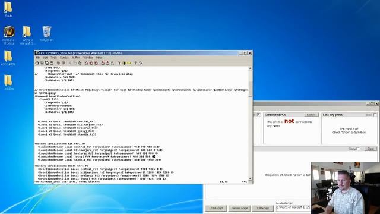Screen dimensions: 380x214
Task: Click the webcam video overlay
Action: [x=346, y=188]
